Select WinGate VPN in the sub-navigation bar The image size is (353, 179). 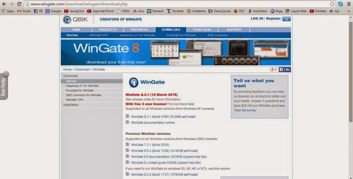pos(99,35)
